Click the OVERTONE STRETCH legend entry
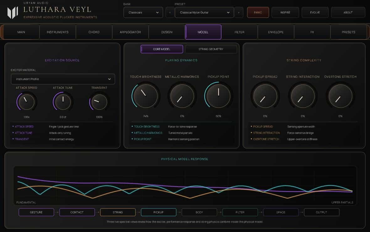The height and width of the screenshot is (232, 370). [266, 139]
